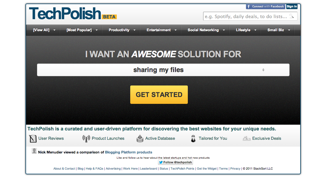Expand the Productivity dropdown arrow

point(135,30)
